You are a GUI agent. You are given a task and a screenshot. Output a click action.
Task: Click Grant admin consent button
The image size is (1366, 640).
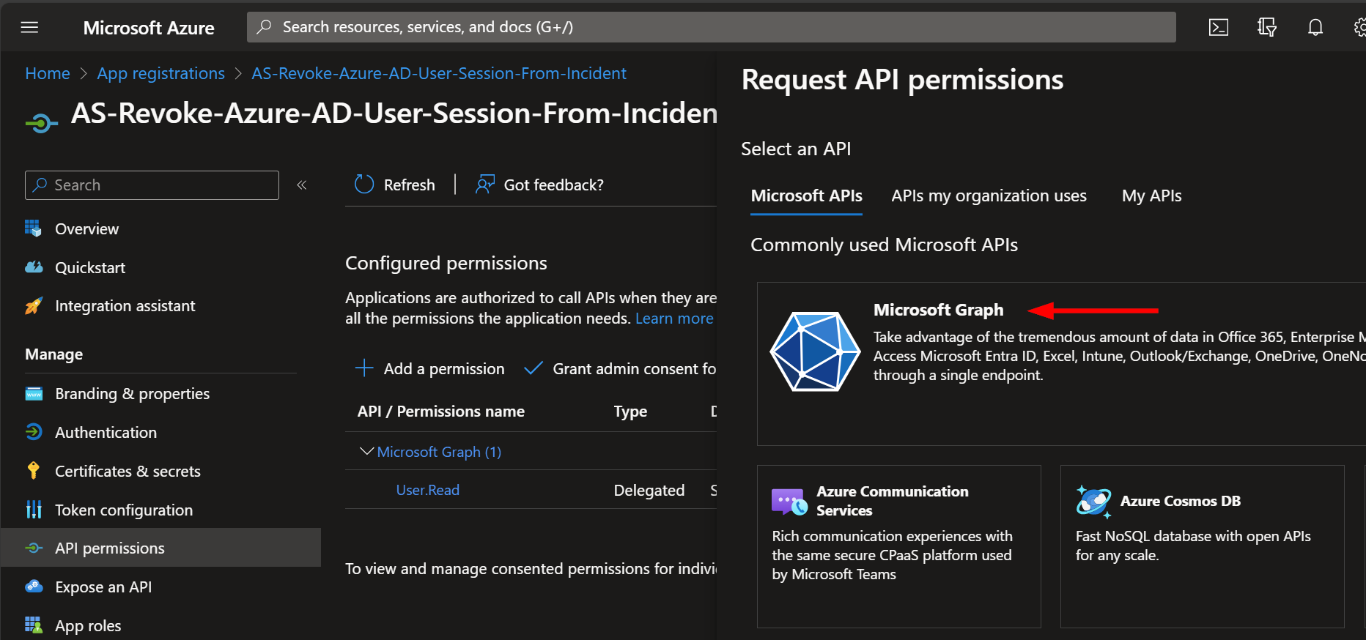[x=621, y=368]
